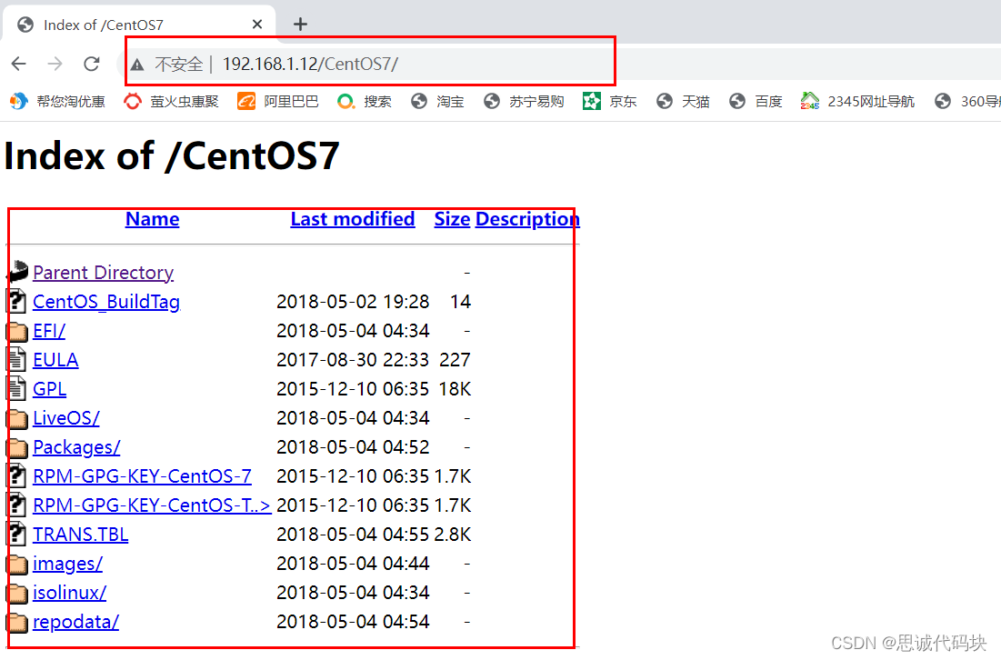This screenshot has height=660, width=1001.
Task: Open the EULA file link
Action: [55, 360]
